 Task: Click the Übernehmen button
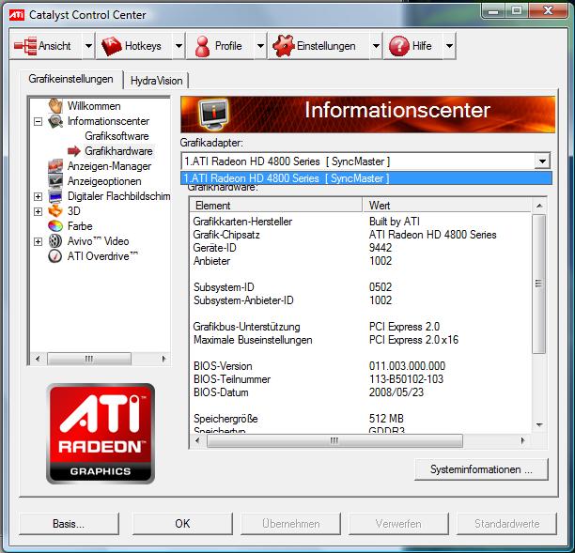click(290, 524)
